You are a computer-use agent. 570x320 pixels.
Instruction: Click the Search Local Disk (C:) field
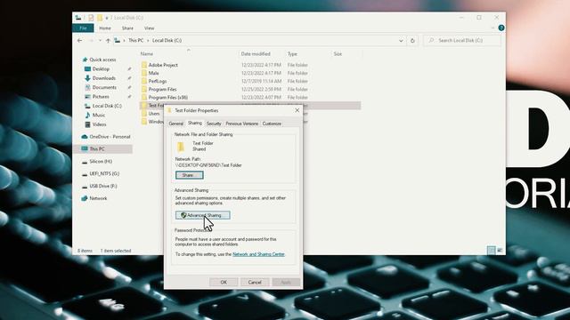pos(462,40)
